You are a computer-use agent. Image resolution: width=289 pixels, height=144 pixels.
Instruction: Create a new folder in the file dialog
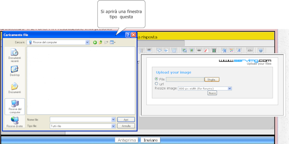tap(106, 43)
